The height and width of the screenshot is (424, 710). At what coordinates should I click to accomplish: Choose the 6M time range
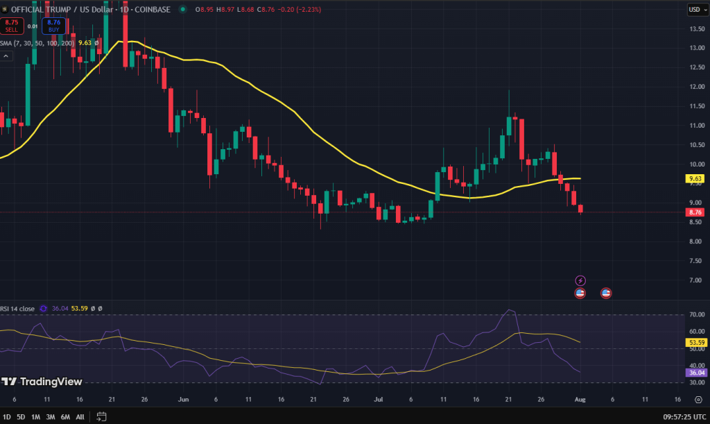tap(66, 417)
